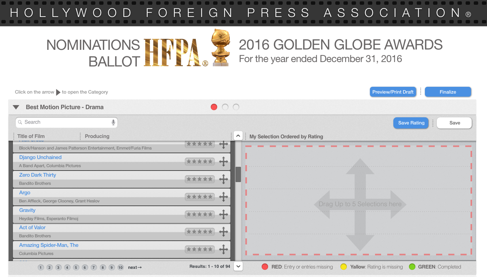Go to results page 10
The image size is (487, 277).
point(120,268)
